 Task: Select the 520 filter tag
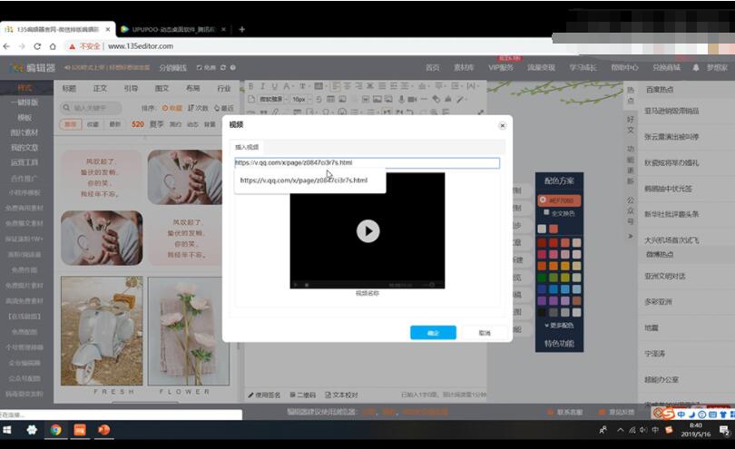click(138, 124)
